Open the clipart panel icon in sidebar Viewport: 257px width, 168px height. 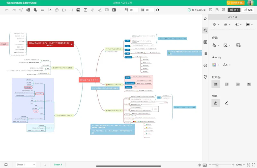pos(205,42)
